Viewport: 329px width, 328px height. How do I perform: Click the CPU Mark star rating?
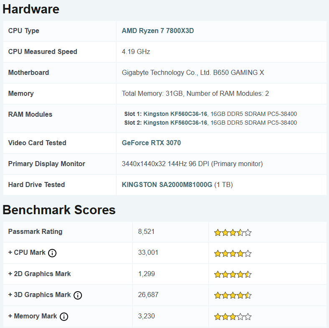pyautogui.click(x=233, y=254)
